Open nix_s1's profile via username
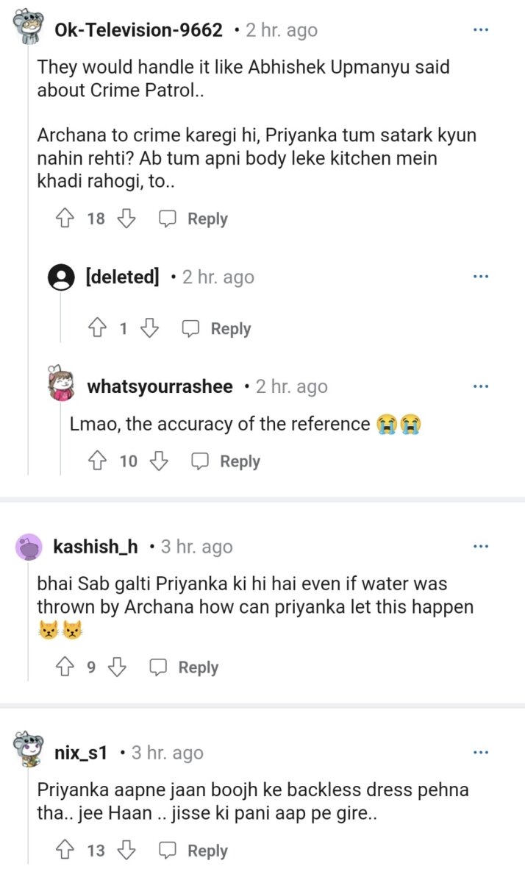The width and height of the screenshot is (525, 883). pyautogui.click(x=81, y=753)
